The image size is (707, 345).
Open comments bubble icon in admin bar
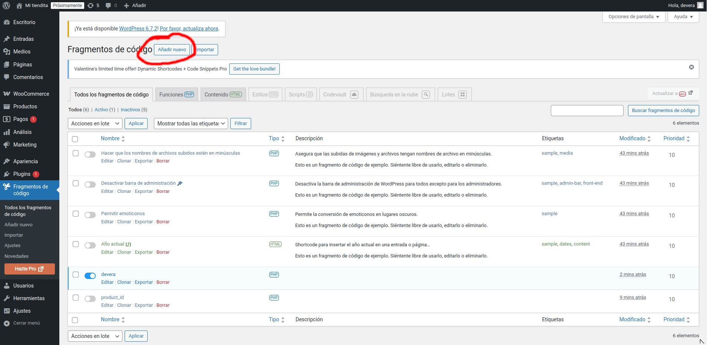coord(108,6)
